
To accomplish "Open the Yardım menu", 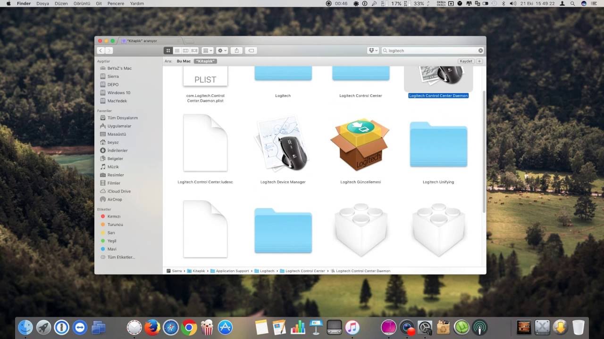I will [137, 3].
